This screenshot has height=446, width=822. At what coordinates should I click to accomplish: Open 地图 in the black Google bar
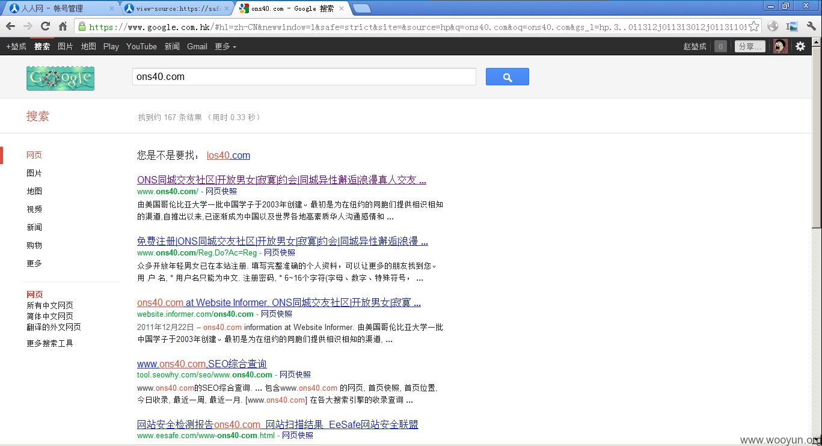click(88, 46)
